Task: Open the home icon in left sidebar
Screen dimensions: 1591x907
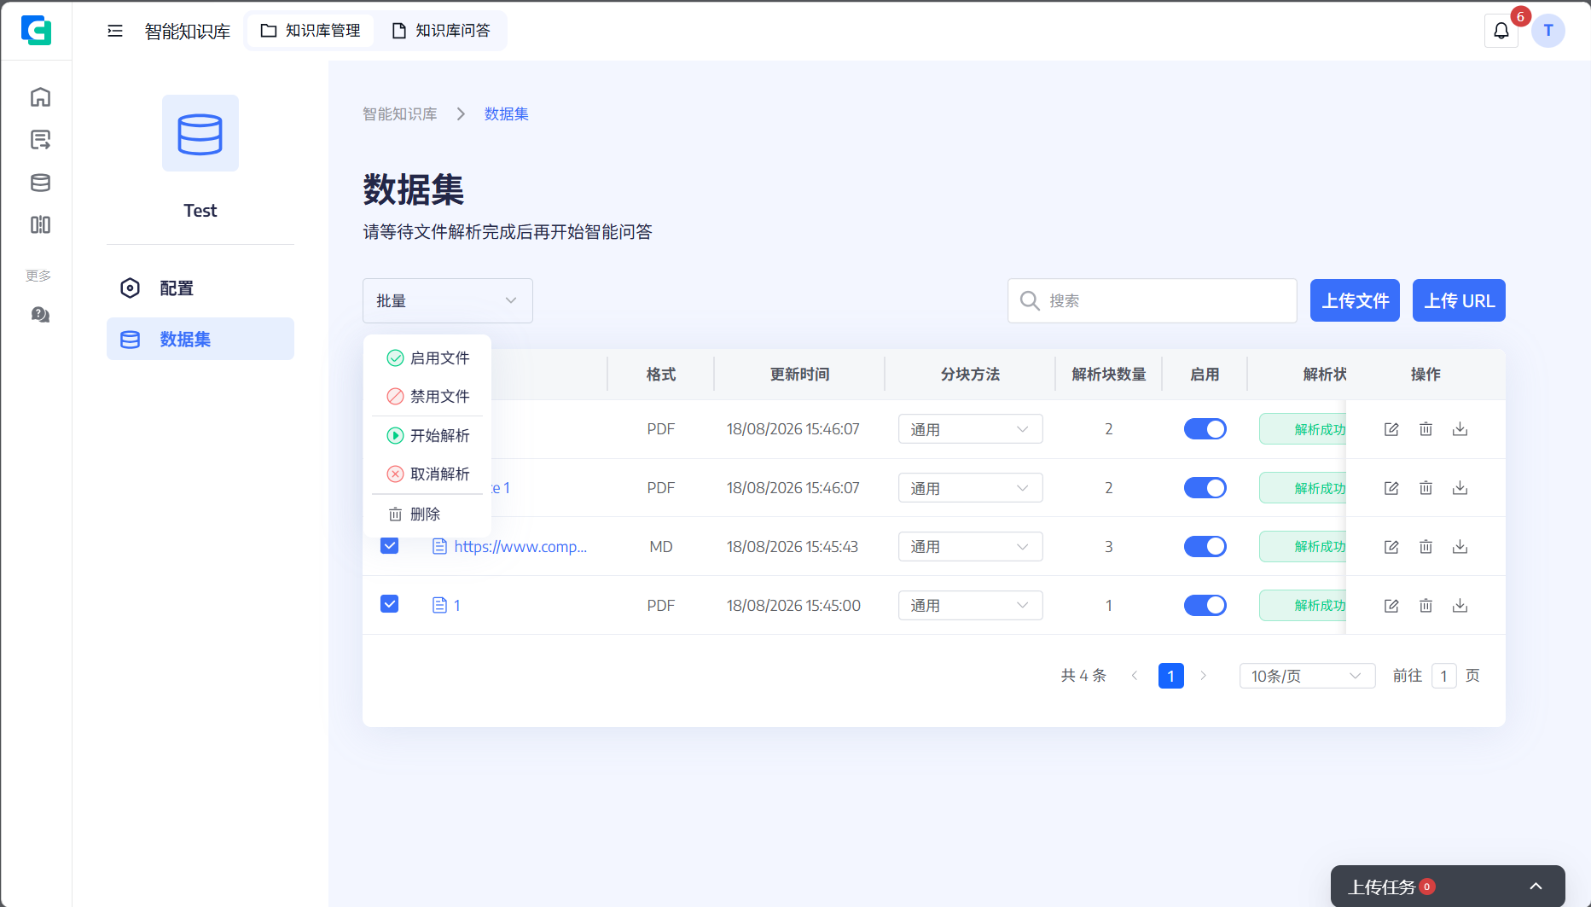Action: click(x=40, y=96)
